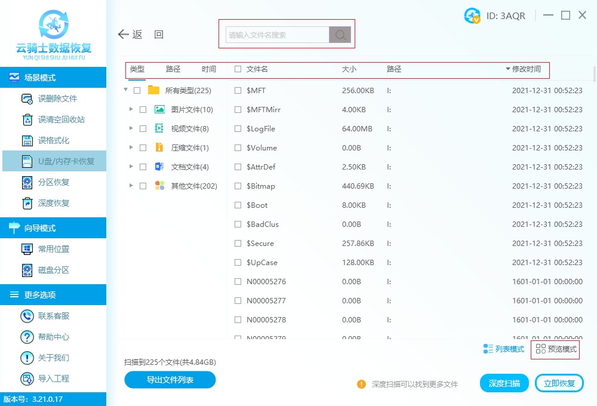Click the 返回 back button text
Screen dimensions: 597x406
[148, 35]
